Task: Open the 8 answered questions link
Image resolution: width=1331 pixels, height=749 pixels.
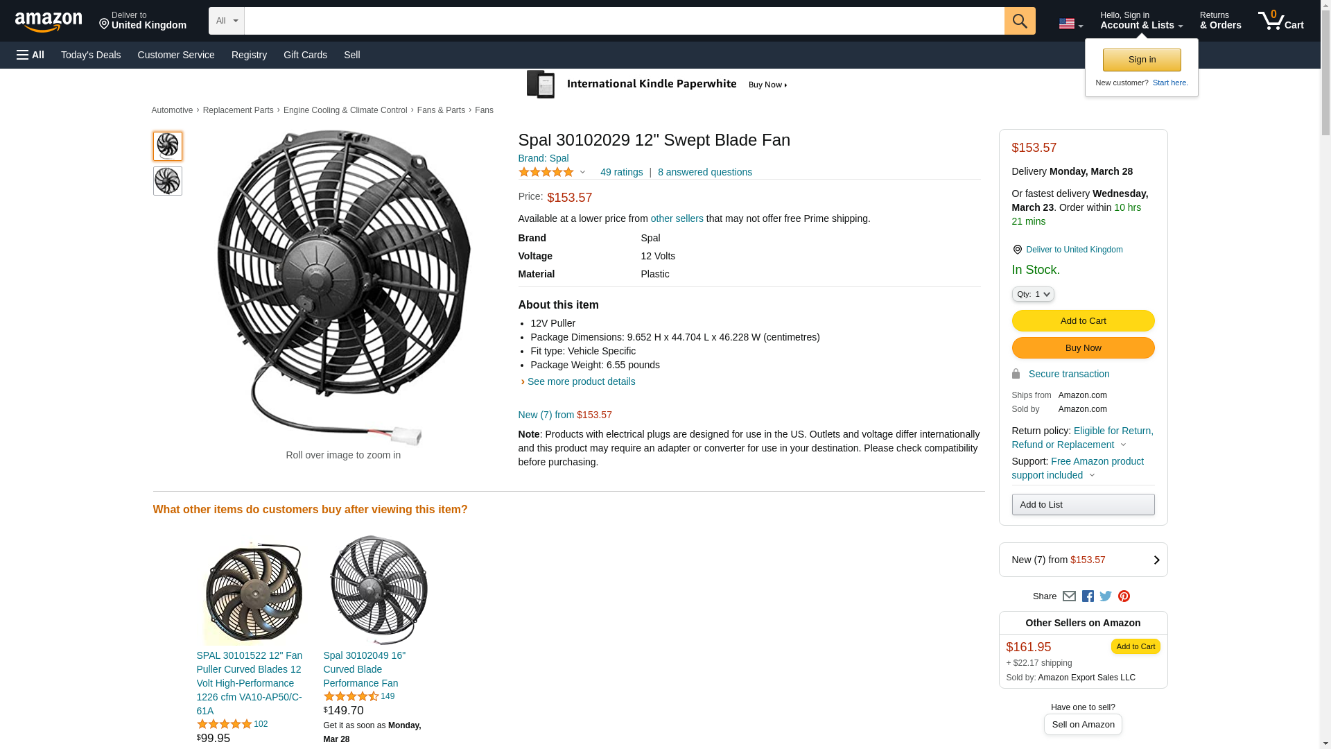Action: (x=704, y=172)
